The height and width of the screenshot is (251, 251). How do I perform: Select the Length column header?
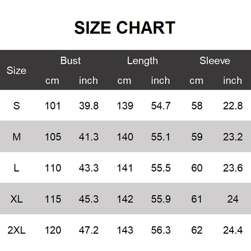(142, 61)
